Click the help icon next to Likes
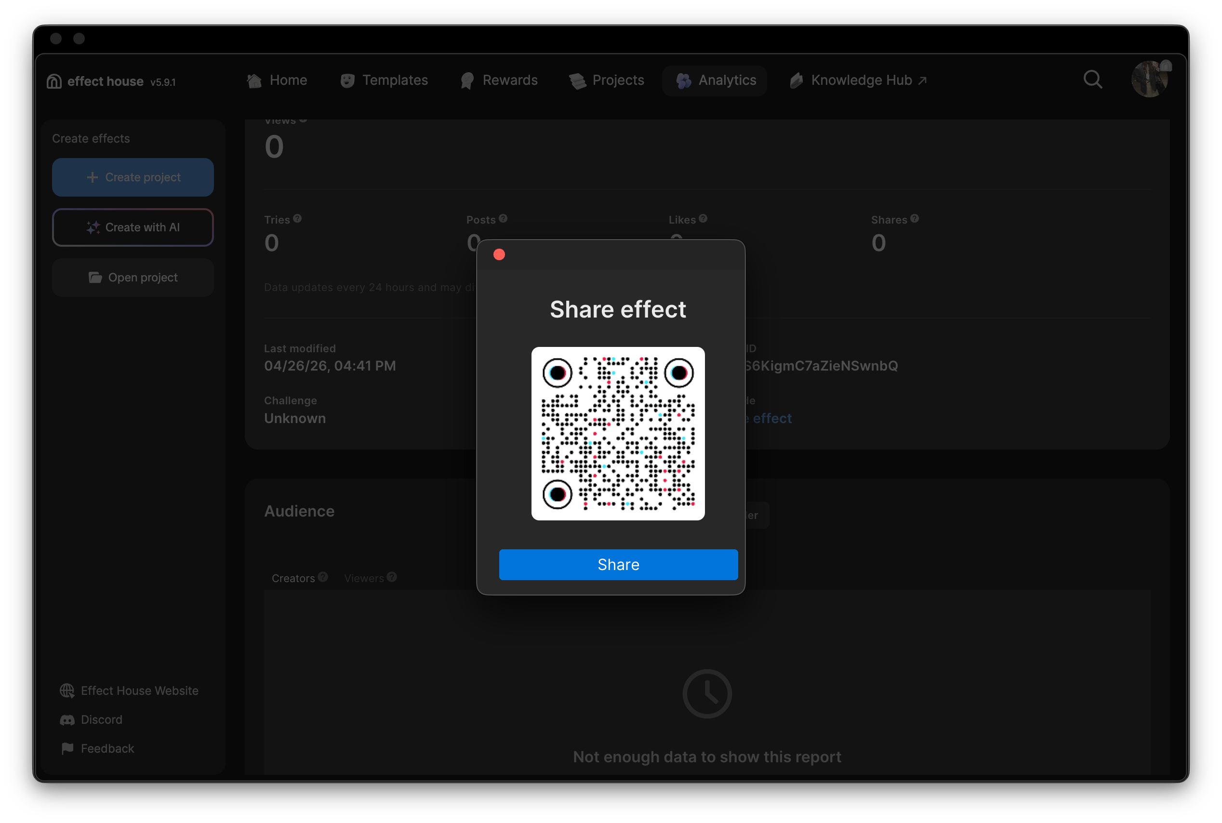This screenshot has height=823, width=1222. [704, 218]
